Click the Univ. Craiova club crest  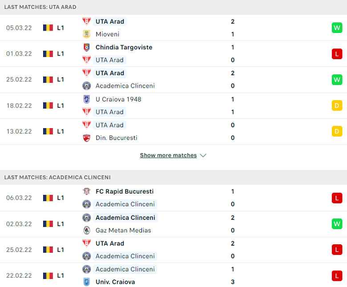87,282
